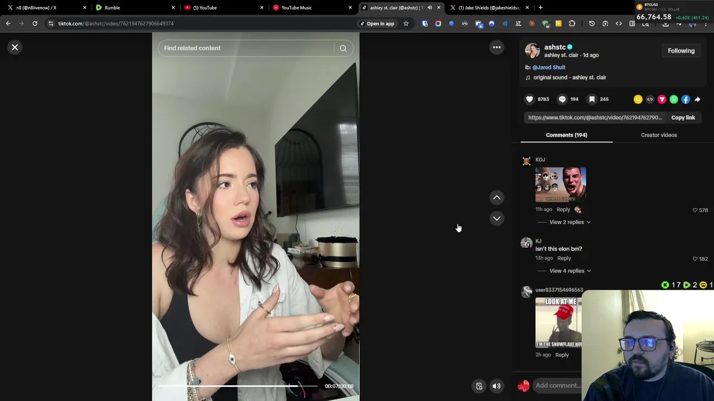Mute the video with speaker icon
The width and height of the screenshot is (714, 401).
tap(496, 386)
